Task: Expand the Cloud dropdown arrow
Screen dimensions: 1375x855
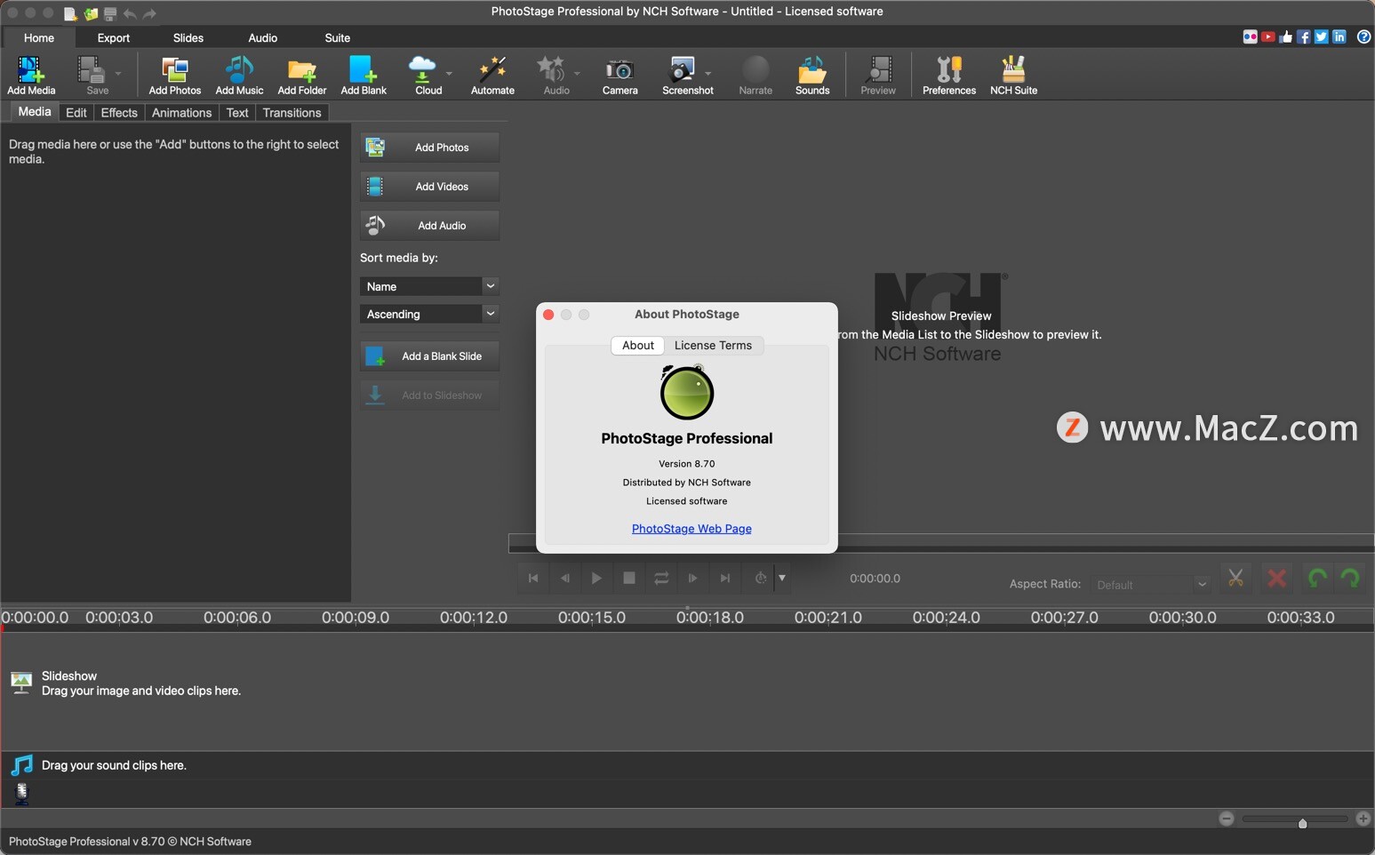Action: point(449,74)
